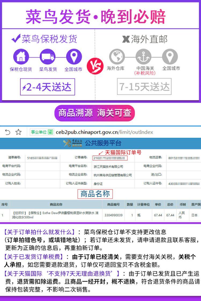Click the red VS badge
This screenshot has height=301, width=201.
[95, 66]
